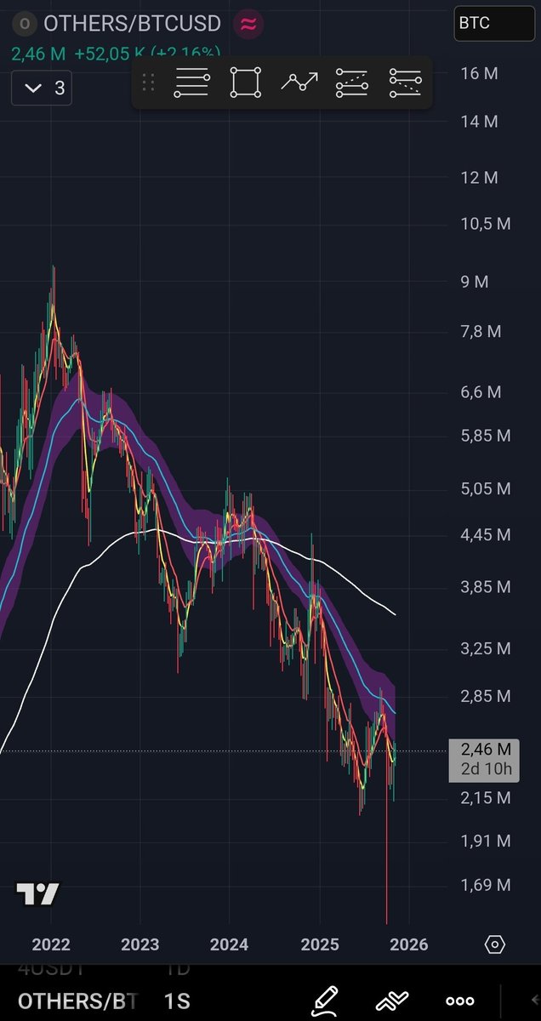Screen dimensions: 541x1021
Task: Click the 2022 time axis label
Action: [50, 944]
